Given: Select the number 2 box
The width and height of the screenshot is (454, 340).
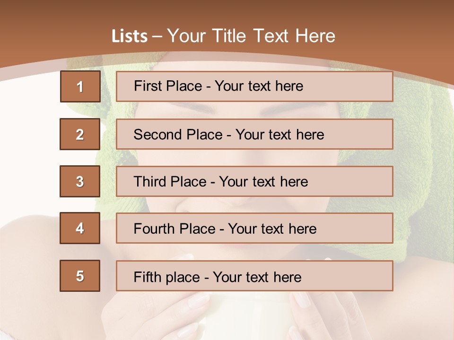Looking at the screenshot, I should (x=80, y=134).
